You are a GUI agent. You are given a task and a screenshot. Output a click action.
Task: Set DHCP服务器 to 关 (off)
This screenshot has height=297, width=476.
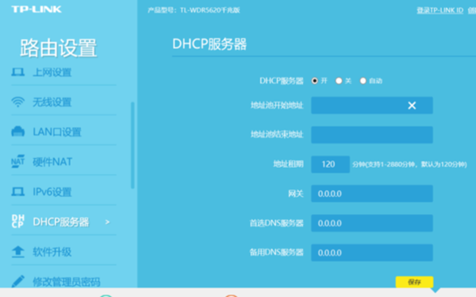(339, 81)
